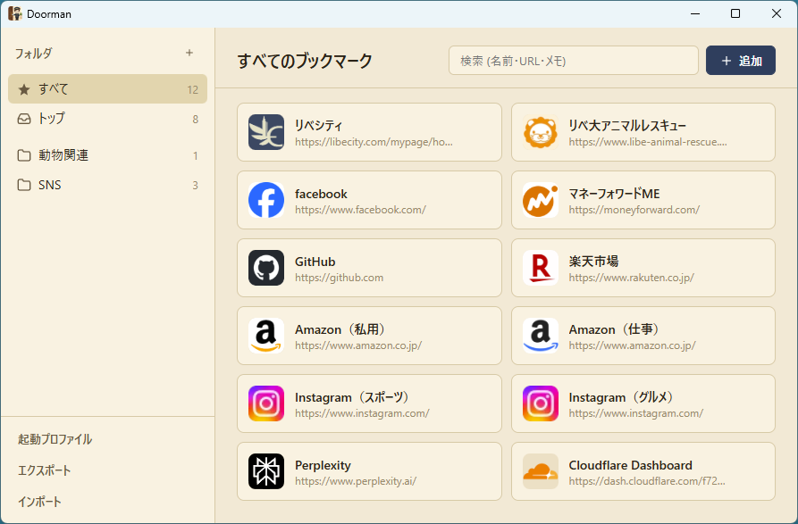Click the folder icon beside 動物関連
798x524 pixels.
click(24, 155)
